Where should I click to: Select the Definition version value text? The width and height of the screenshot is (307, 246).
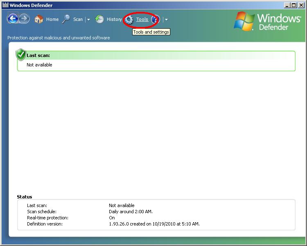154,224
